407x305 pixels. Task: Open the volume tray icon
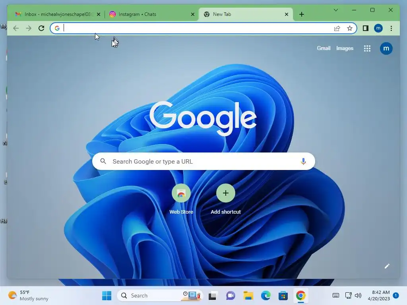point(358,295)
